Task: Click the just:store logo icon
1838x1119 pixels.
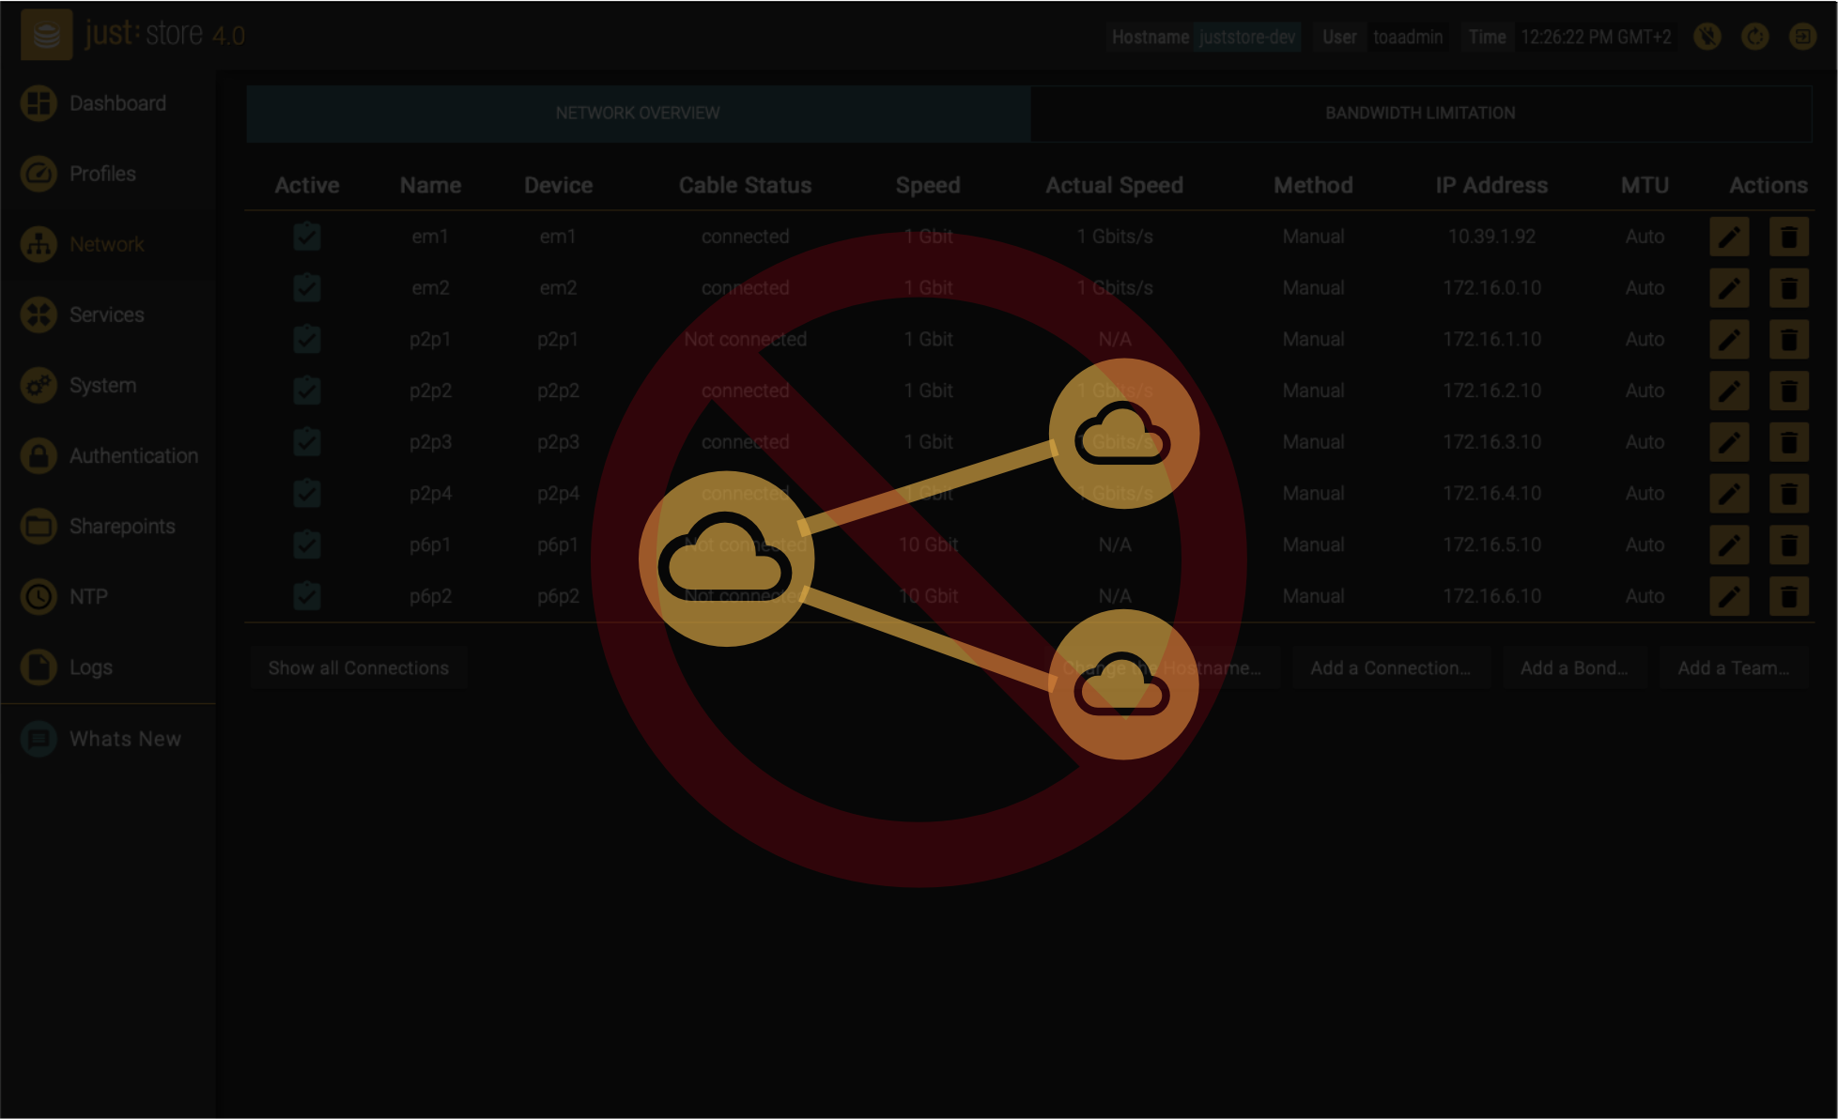Action: 46,36
